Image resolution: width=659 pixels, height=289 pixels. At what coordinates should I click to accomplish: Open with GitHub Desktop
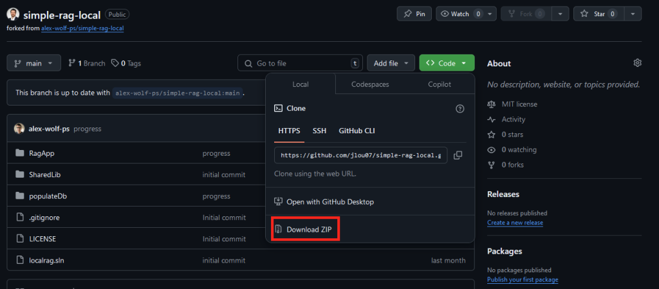pos(324,201)
